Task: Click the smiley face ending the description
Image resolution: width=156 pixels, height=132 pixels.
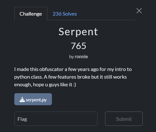Action: (74, 85)
